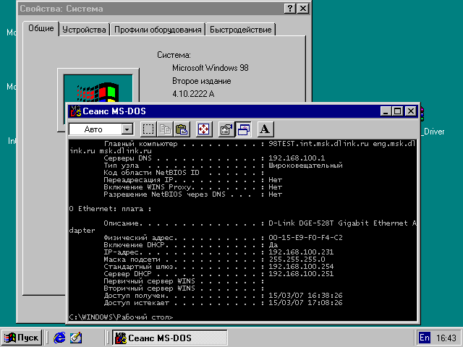
Task: Click the MAC address 00-15-E9-F0-F4-C2
Action: click(x=305, y=238)
